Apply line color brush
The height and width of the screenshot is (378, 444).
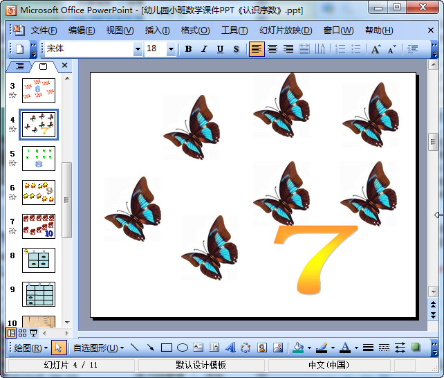tap(322, 348)
